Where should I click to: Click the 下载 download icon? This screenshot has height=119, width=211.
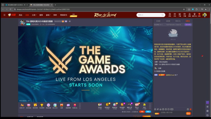[180, 15]
